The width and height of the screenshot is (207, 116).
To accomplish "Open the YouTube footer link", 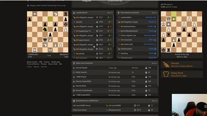I will pos(44,67).
